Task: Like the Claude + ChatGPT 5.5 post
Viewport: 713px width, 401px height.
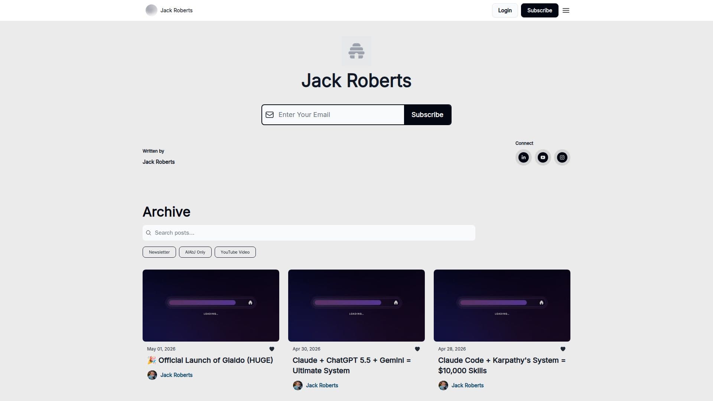Action: pos(417,349)
